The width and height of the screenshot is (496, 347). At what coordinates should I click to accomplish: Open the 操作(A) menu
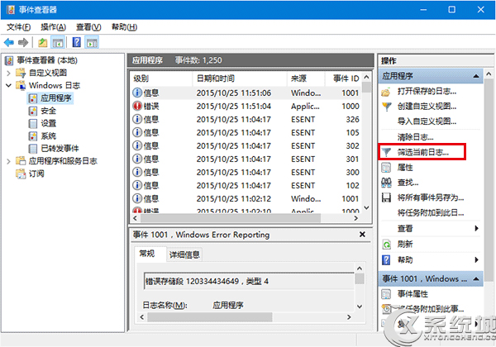point(54,27)
